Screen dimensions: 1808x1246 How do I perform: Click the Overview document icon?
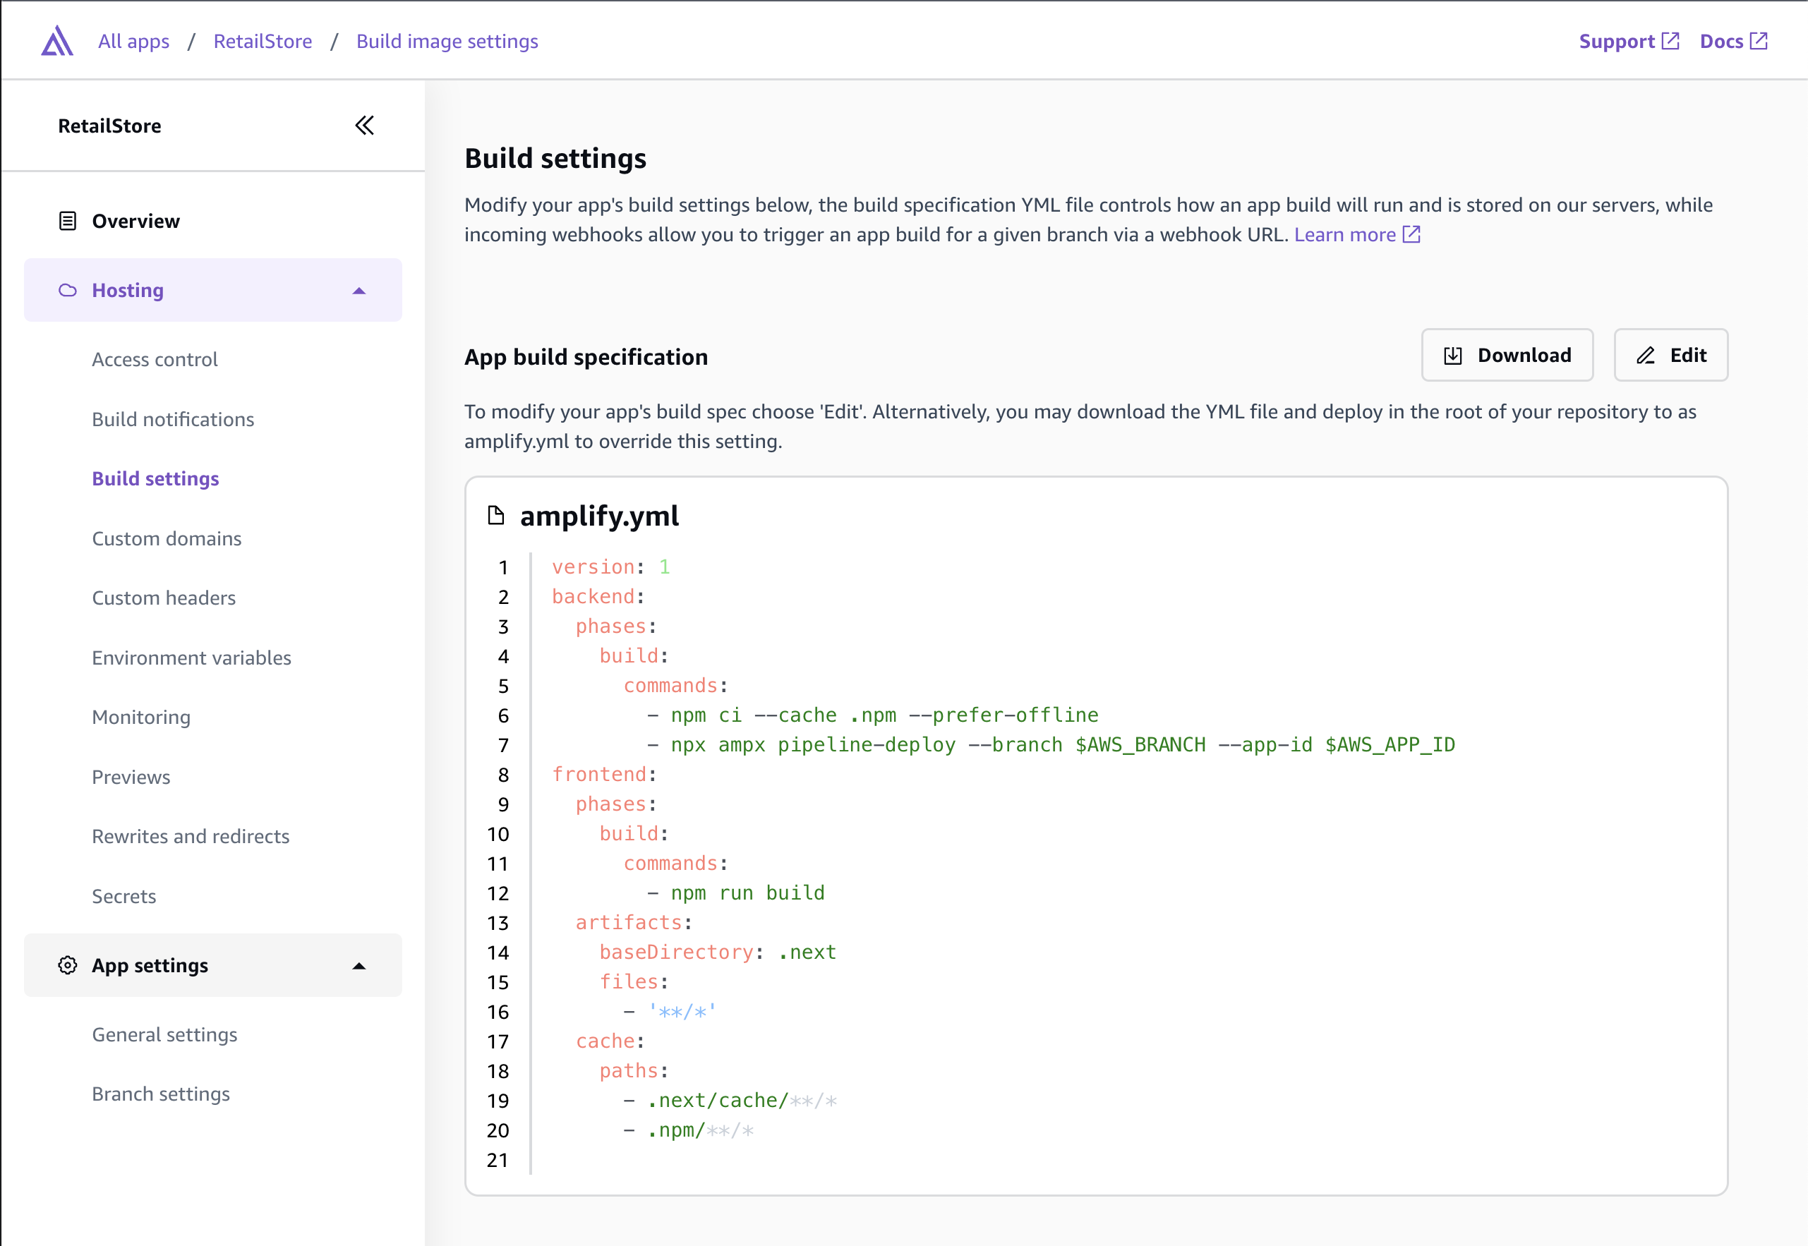point(68,221)
